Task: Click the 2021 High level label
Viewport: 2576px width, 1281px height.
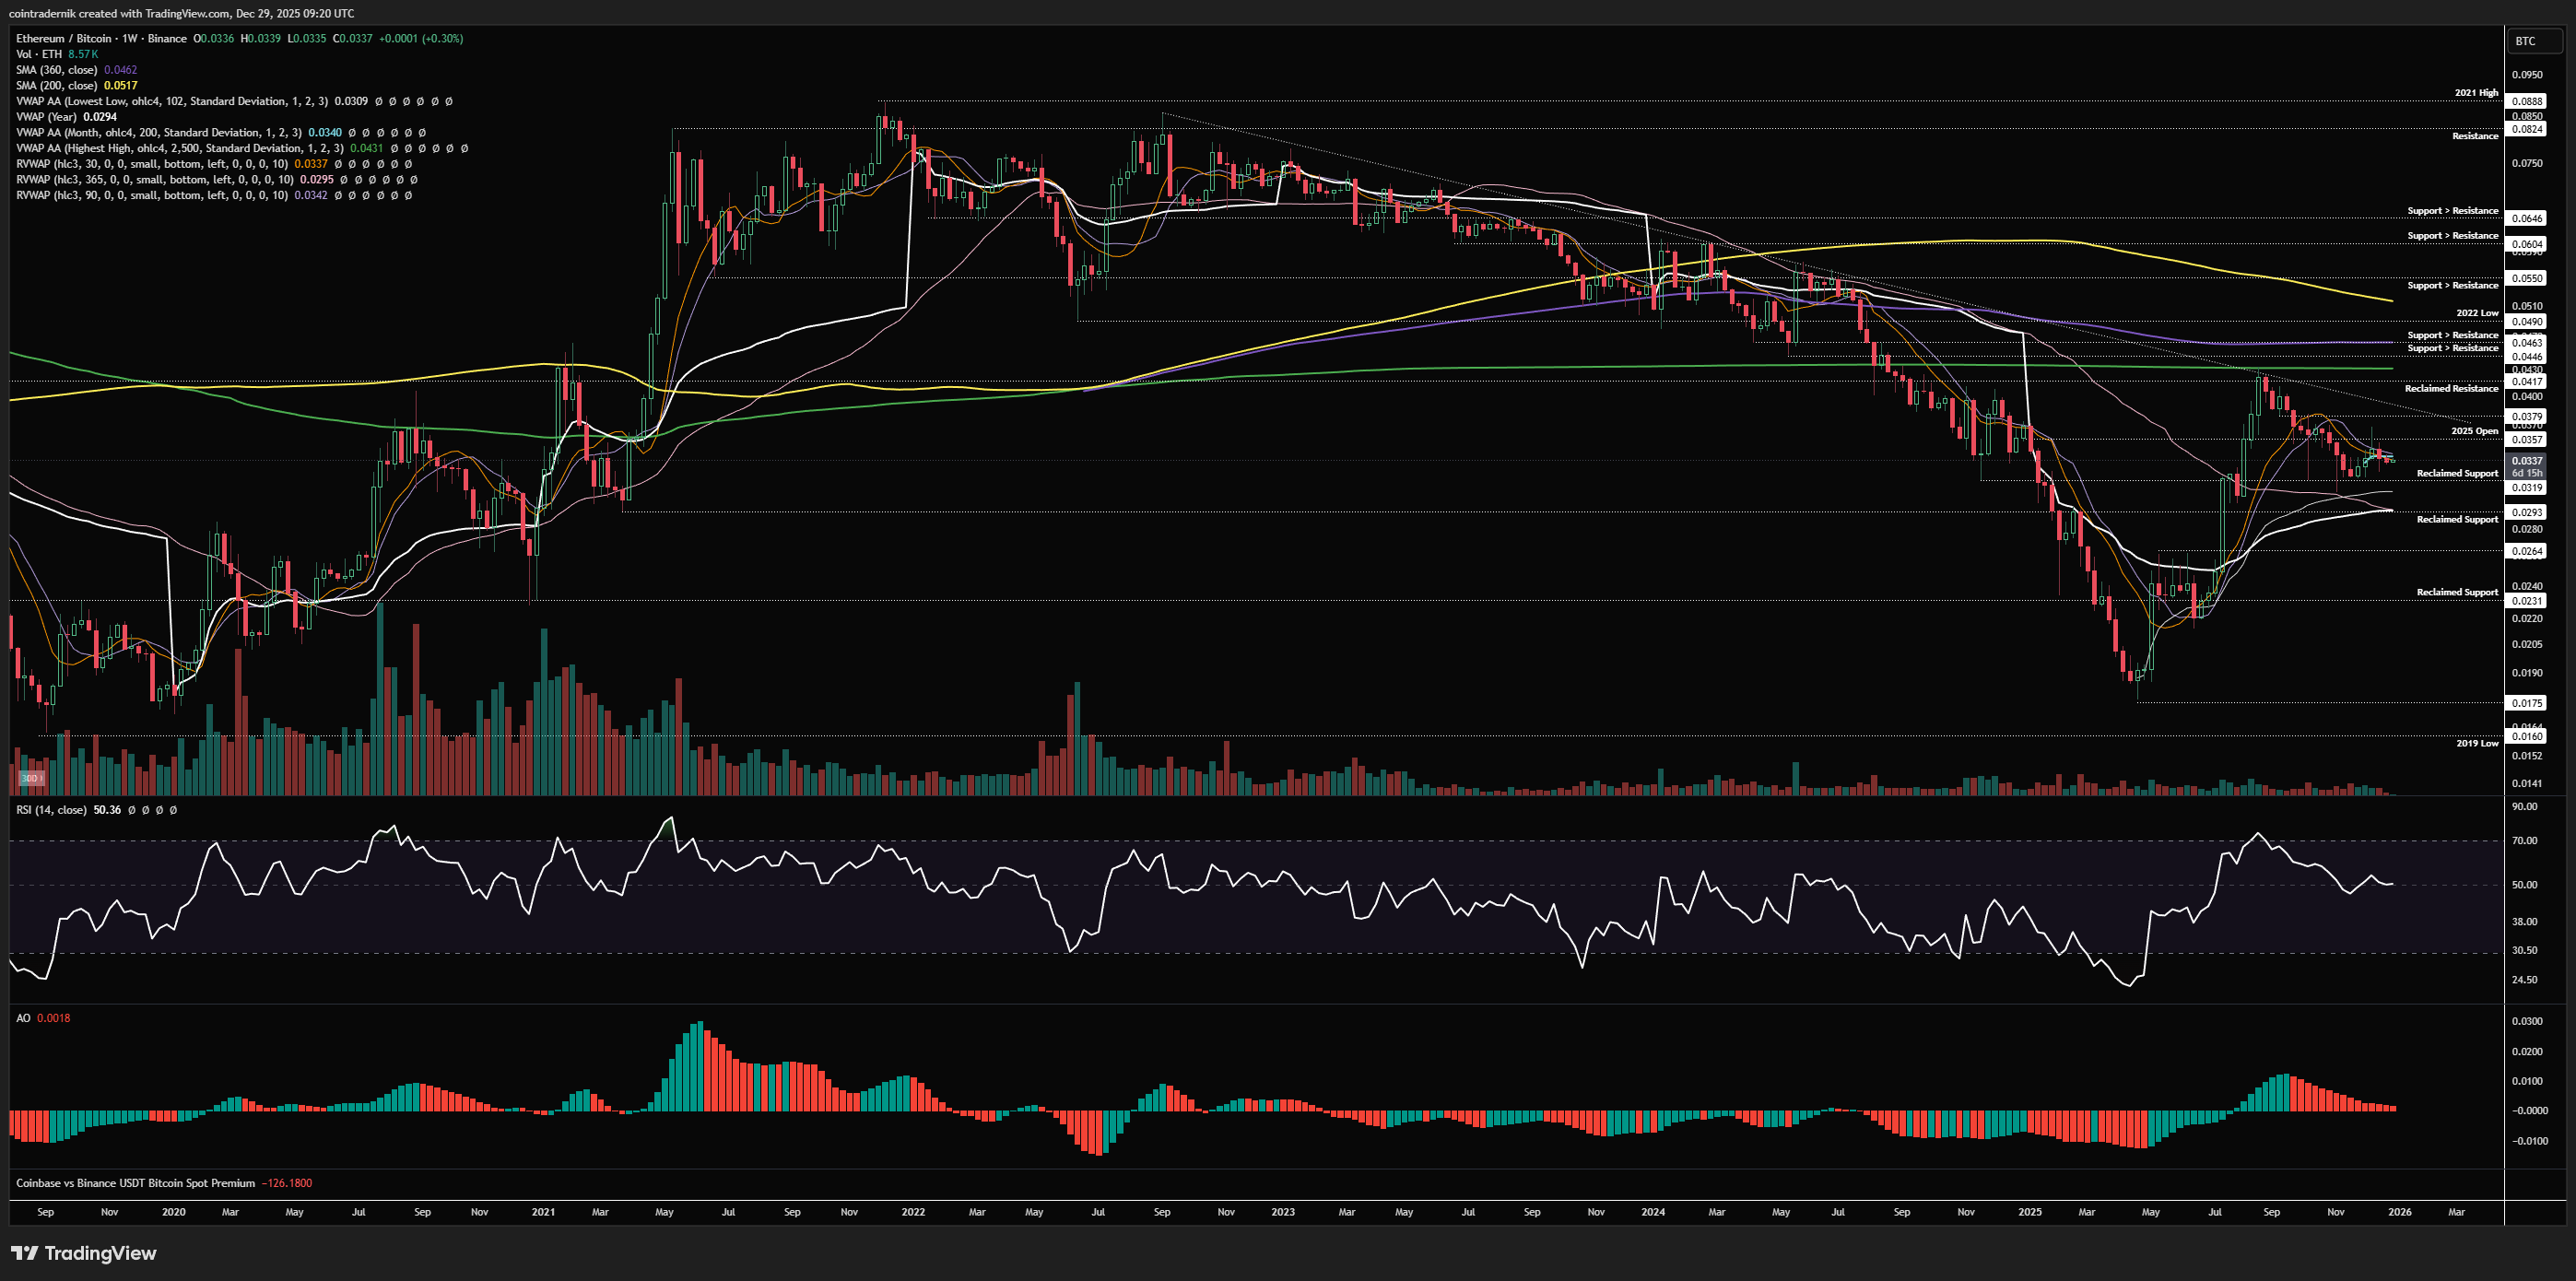Action: 2476,93
